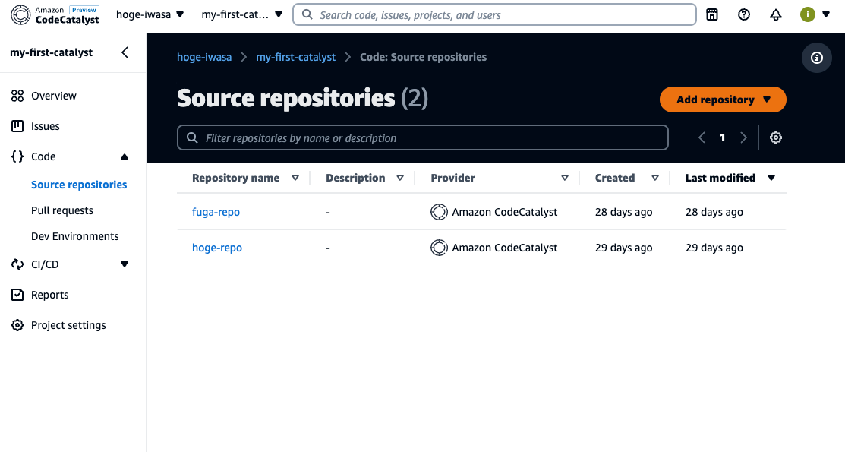Click the Preview badge by the logo
The width and height of the screenshot is (845, 452).
[84, 10]
